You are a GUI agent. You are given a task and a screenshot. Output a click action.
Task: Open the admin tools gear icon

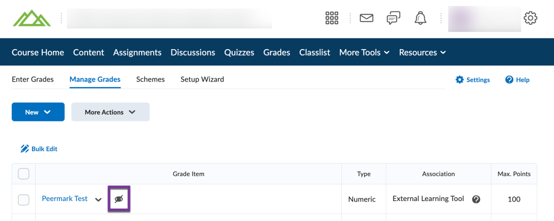530,18
